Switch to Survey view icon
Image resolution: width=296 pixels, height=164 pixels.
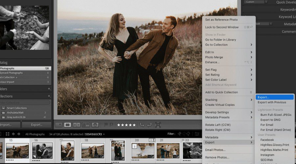[x=86, y=125]
